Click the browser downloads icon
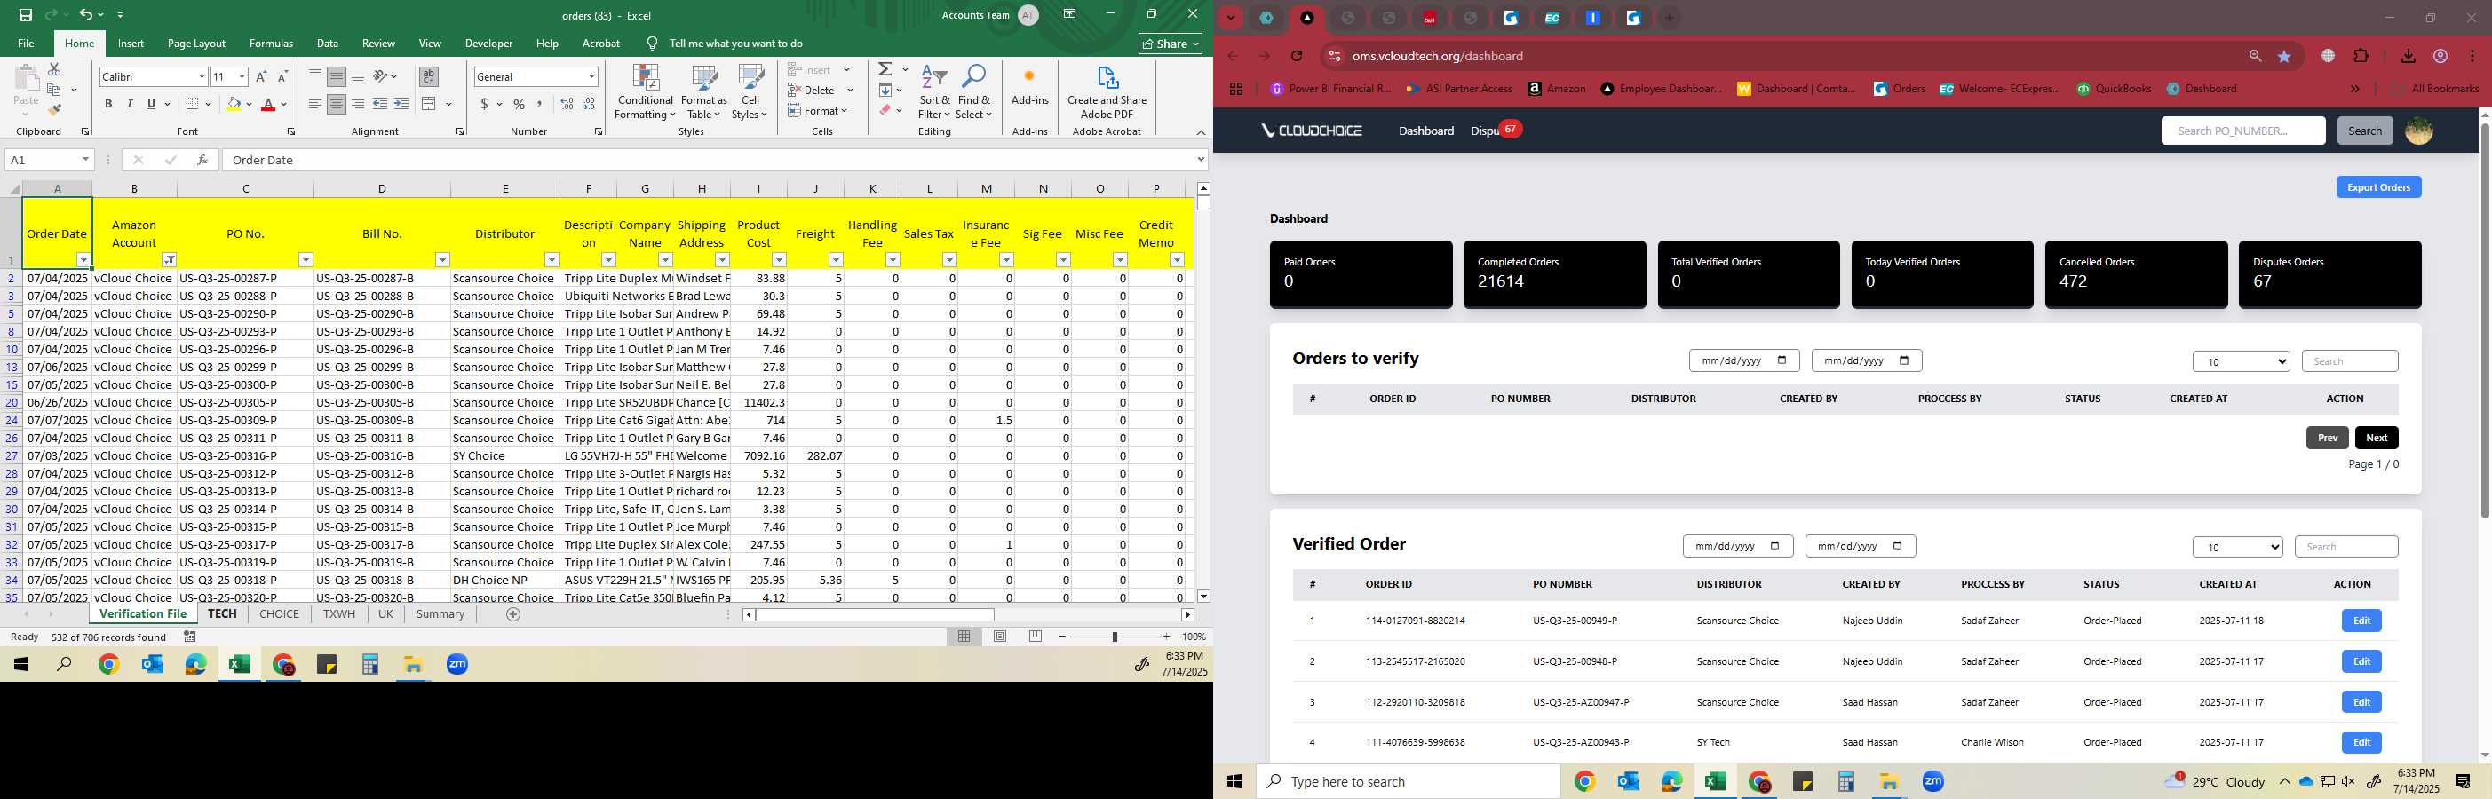Screen dimensions: 2492x799 2408,56
